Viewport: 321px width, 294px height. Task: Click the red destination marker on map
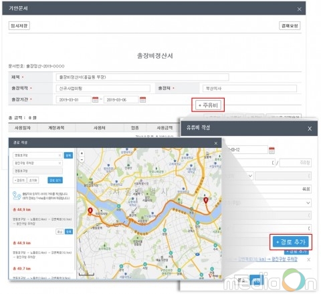click(x=206, y=200)
